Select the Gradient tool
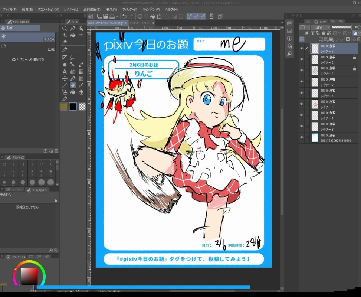This screenshot has height=297, width=361. [x=81, y=71]
